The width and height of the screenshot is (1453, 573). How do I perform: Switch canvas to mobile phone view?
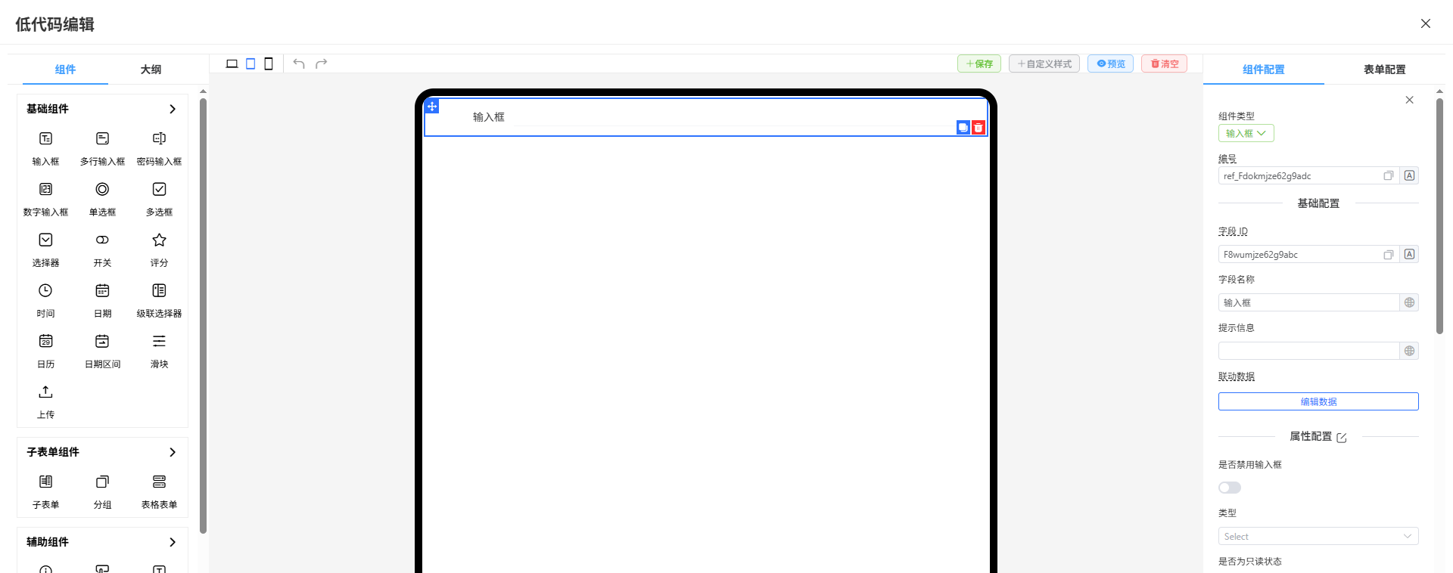[x=269, y=63]
